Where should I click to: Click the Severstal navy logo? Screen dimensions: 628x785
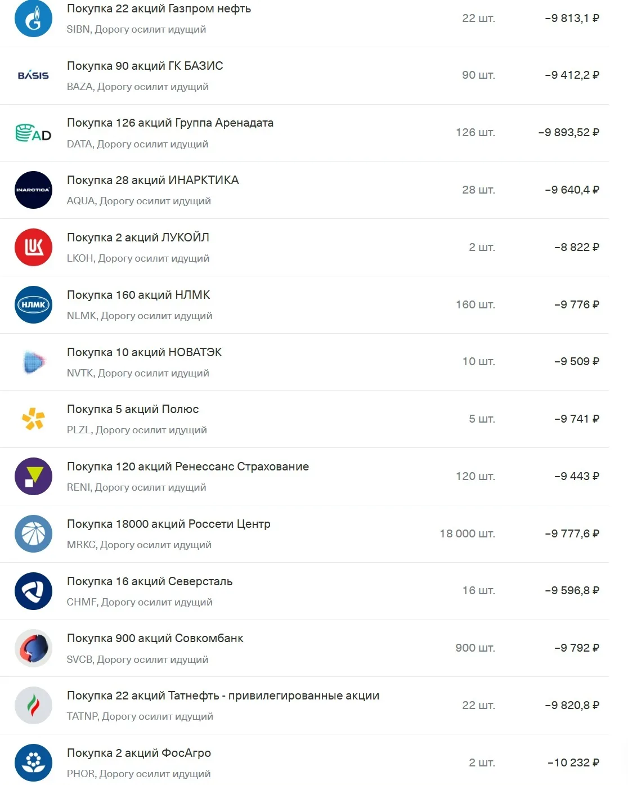pos(33,591)
